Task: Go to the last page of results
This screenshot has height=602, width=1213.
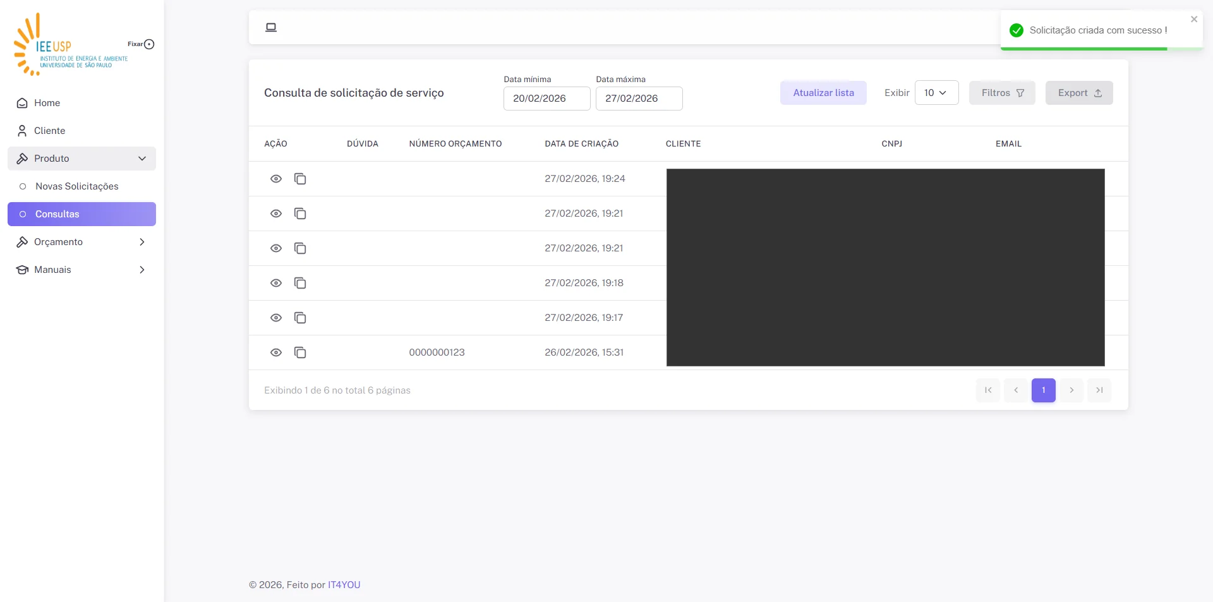Action: (x=1099, y=390)
